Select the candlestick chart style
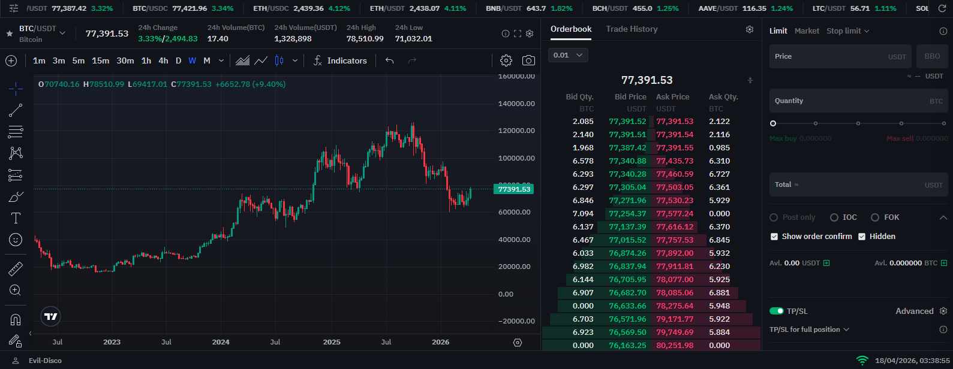The height and width of the screenshot is (369, 953). click(279, 61)
